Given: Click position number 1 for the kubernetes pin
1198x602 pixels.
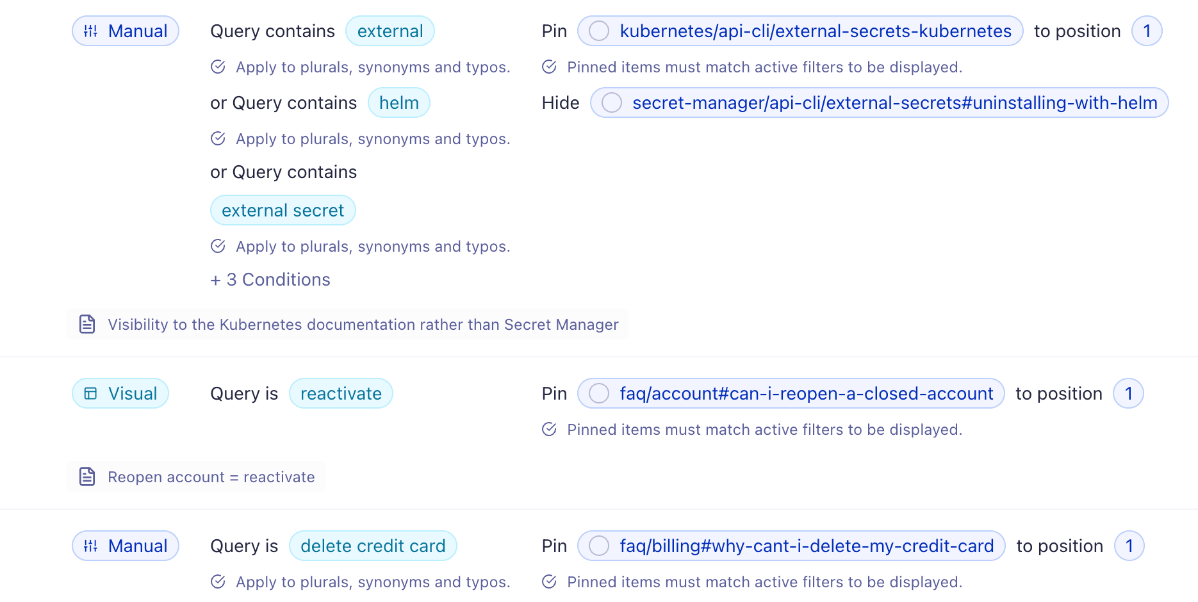Looking at the screenshot, I should [1147, 31].
